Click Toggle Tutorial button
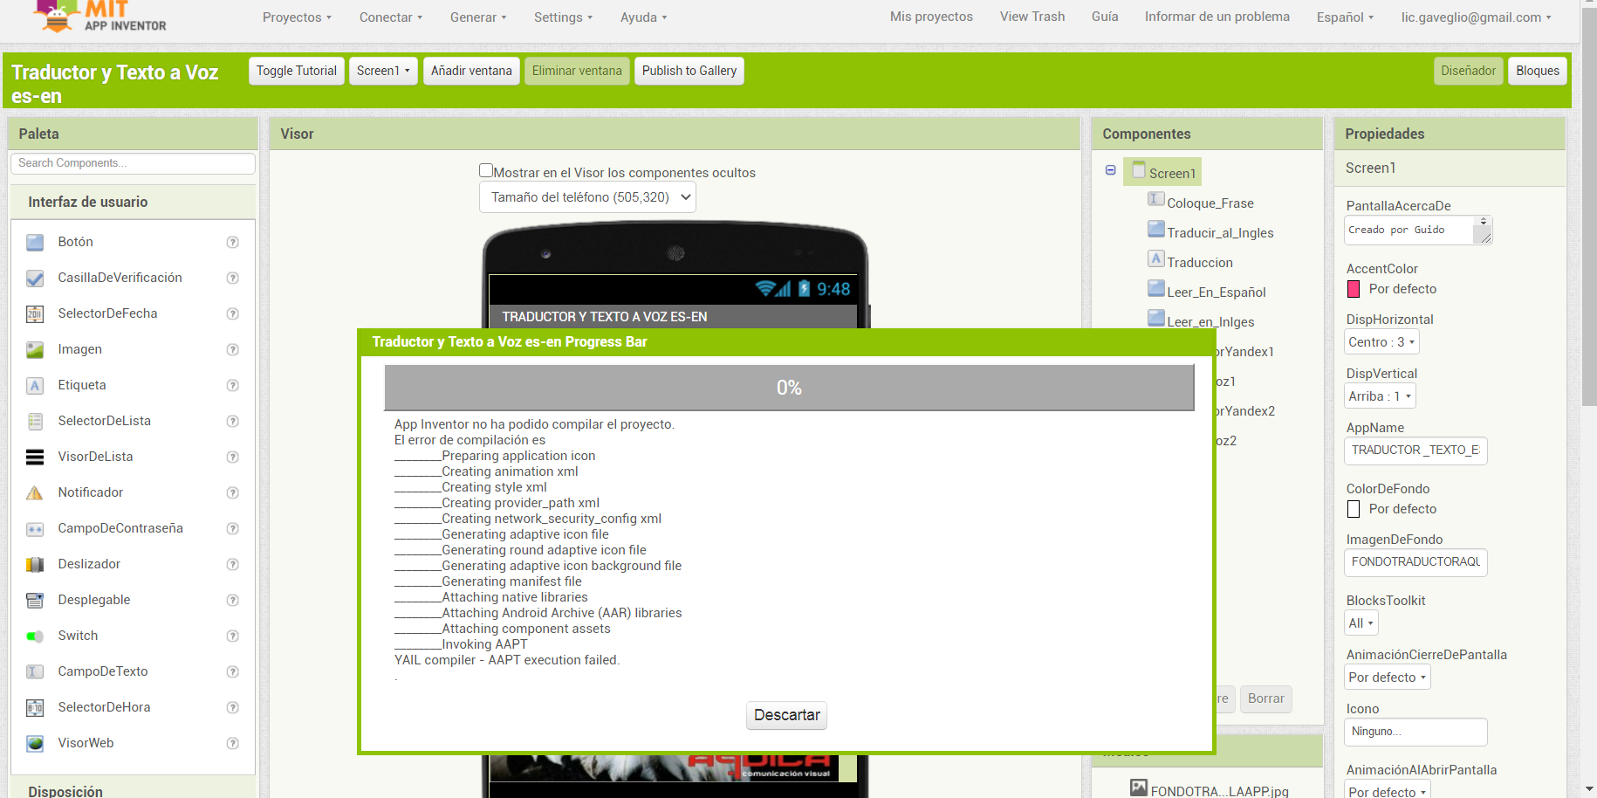This screenshot has height=798, width=1597. tap(297, 71)
